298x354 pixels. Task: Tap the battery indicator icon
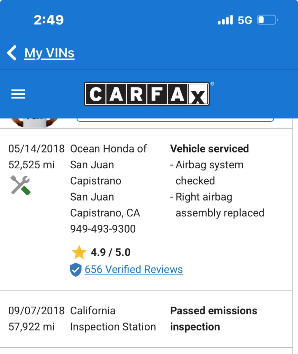[x=267, y=20]
